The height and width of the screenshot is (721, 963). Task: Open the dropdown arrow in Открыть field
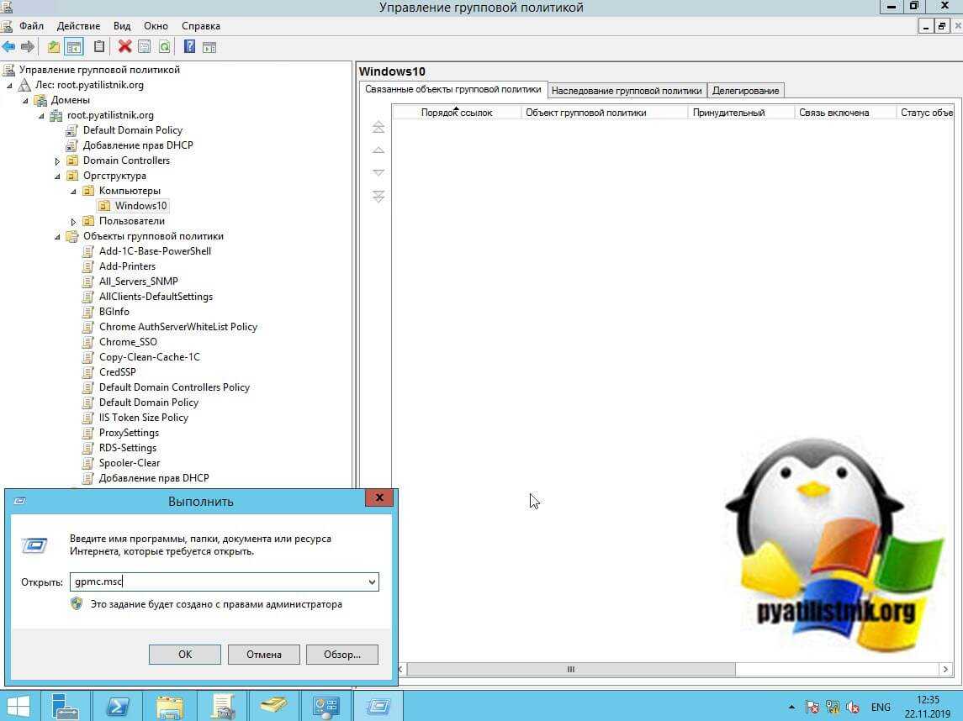[x=372, y=582]
